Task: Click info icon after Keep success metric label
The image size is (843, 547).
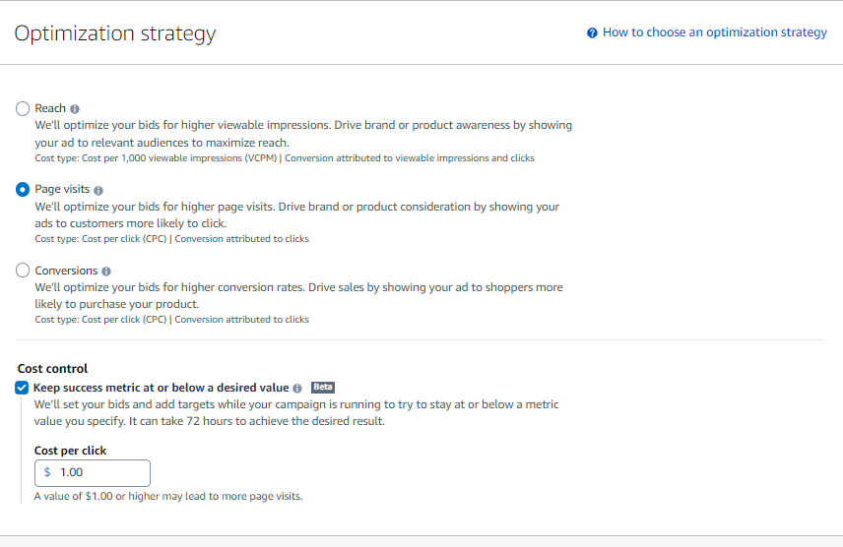Action: pos(297,389)
